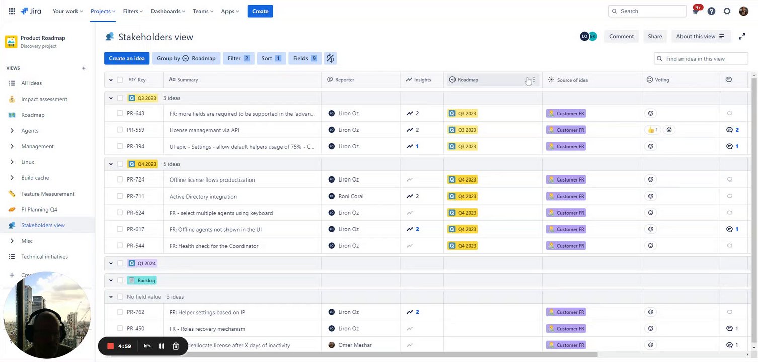Collapse the Q3 2023 group
Screen dimensions: 758x362
(x=111, y=98)
